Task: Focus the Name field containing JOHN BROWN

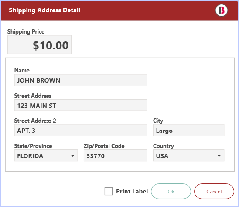Action: tap(81, 80)
